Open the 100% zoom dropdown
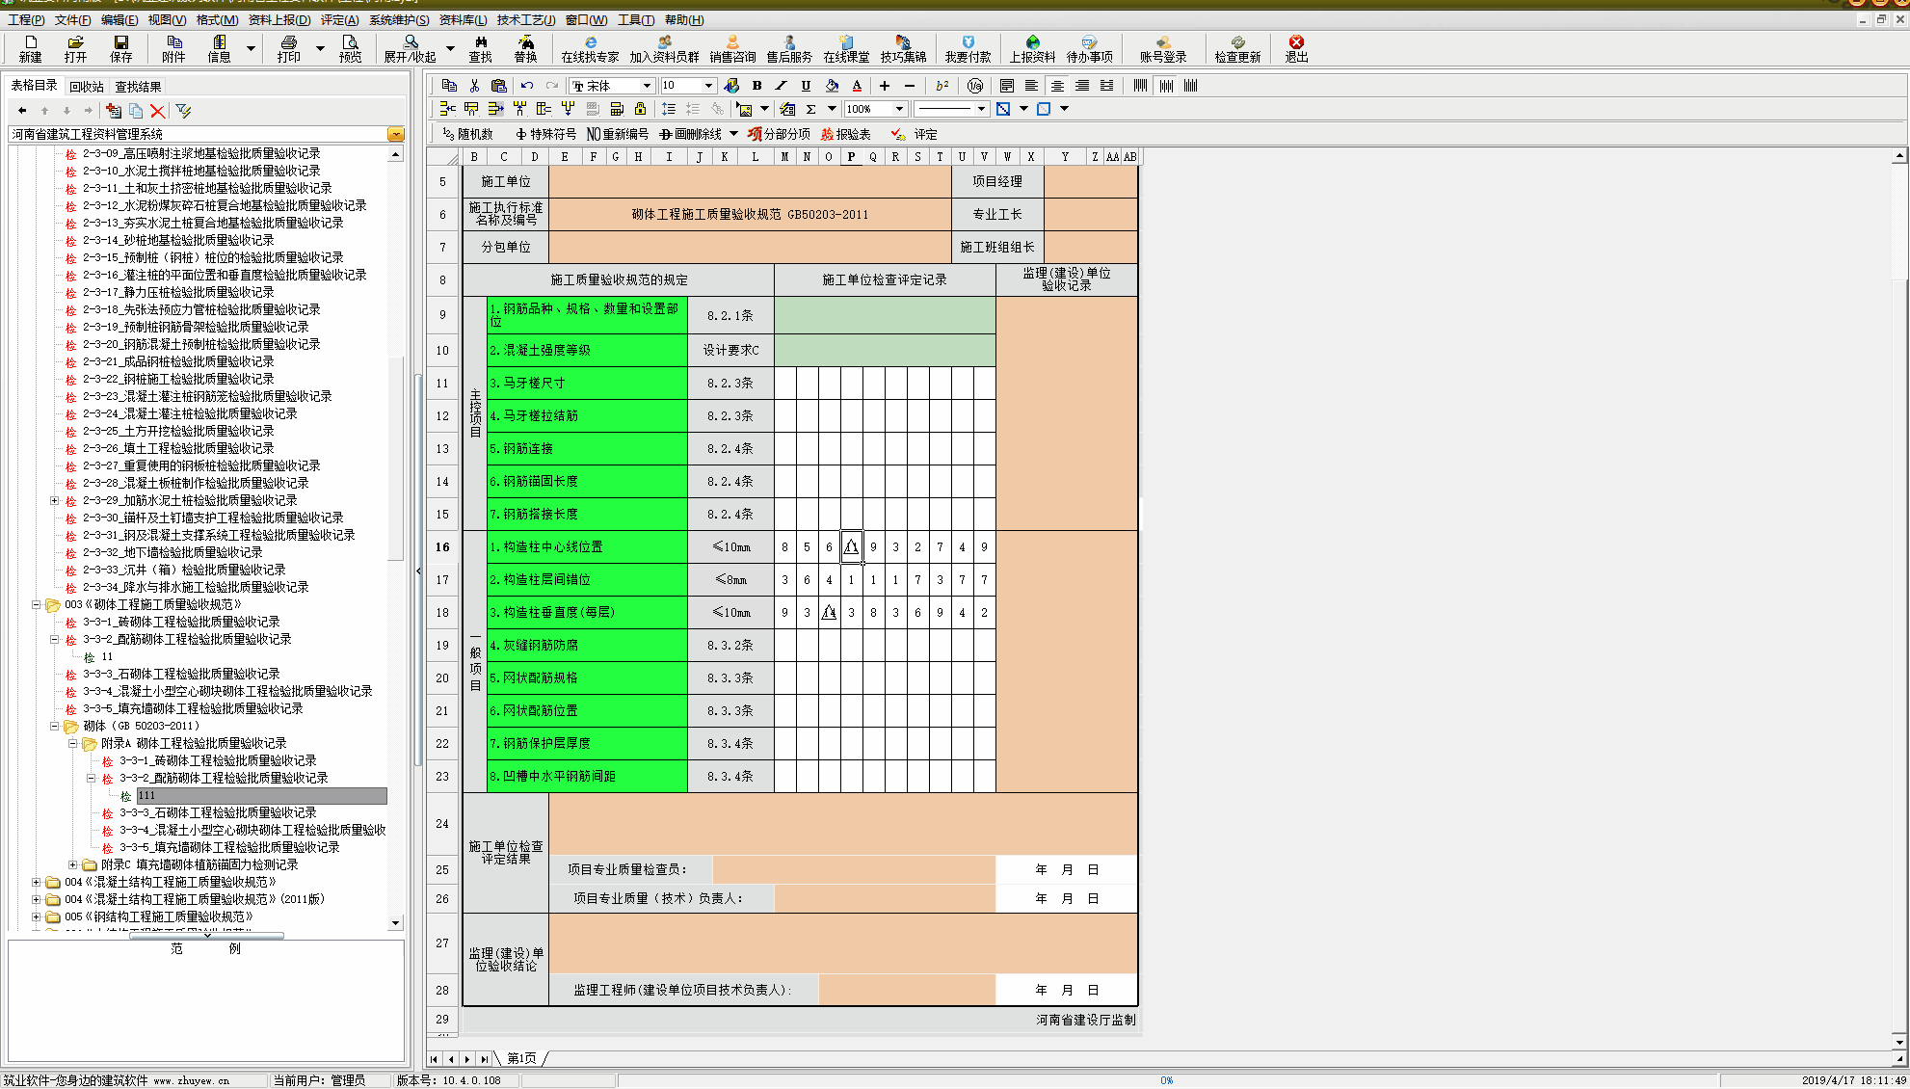 [899, 109]
